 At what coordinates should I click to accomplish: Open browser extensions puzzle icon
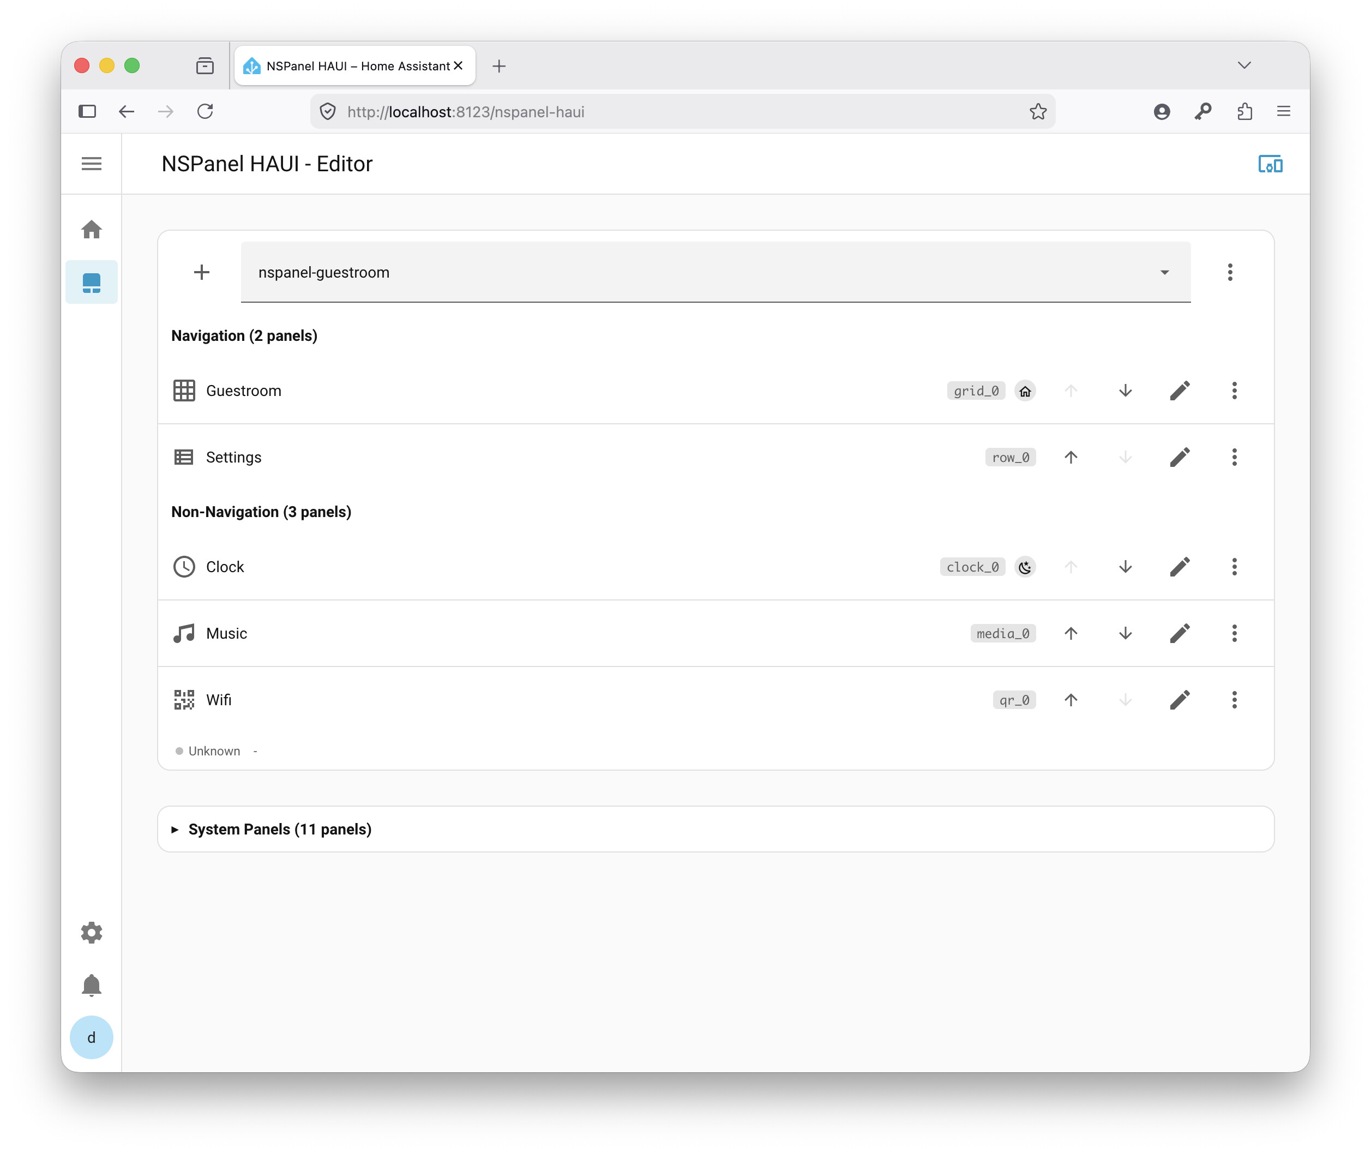pyautogui.click(x=1244, y=112)
